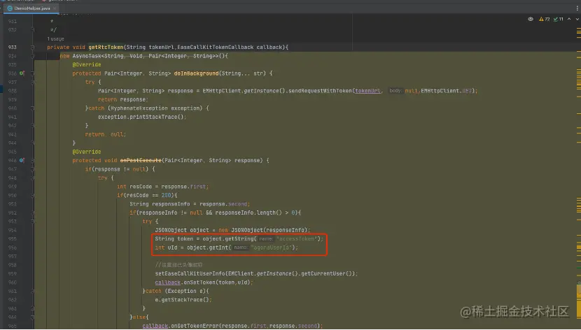The image size is (581, 330).
Task: Click underlined callback in onGetTokenError line
Action: (x=155, y=326)
